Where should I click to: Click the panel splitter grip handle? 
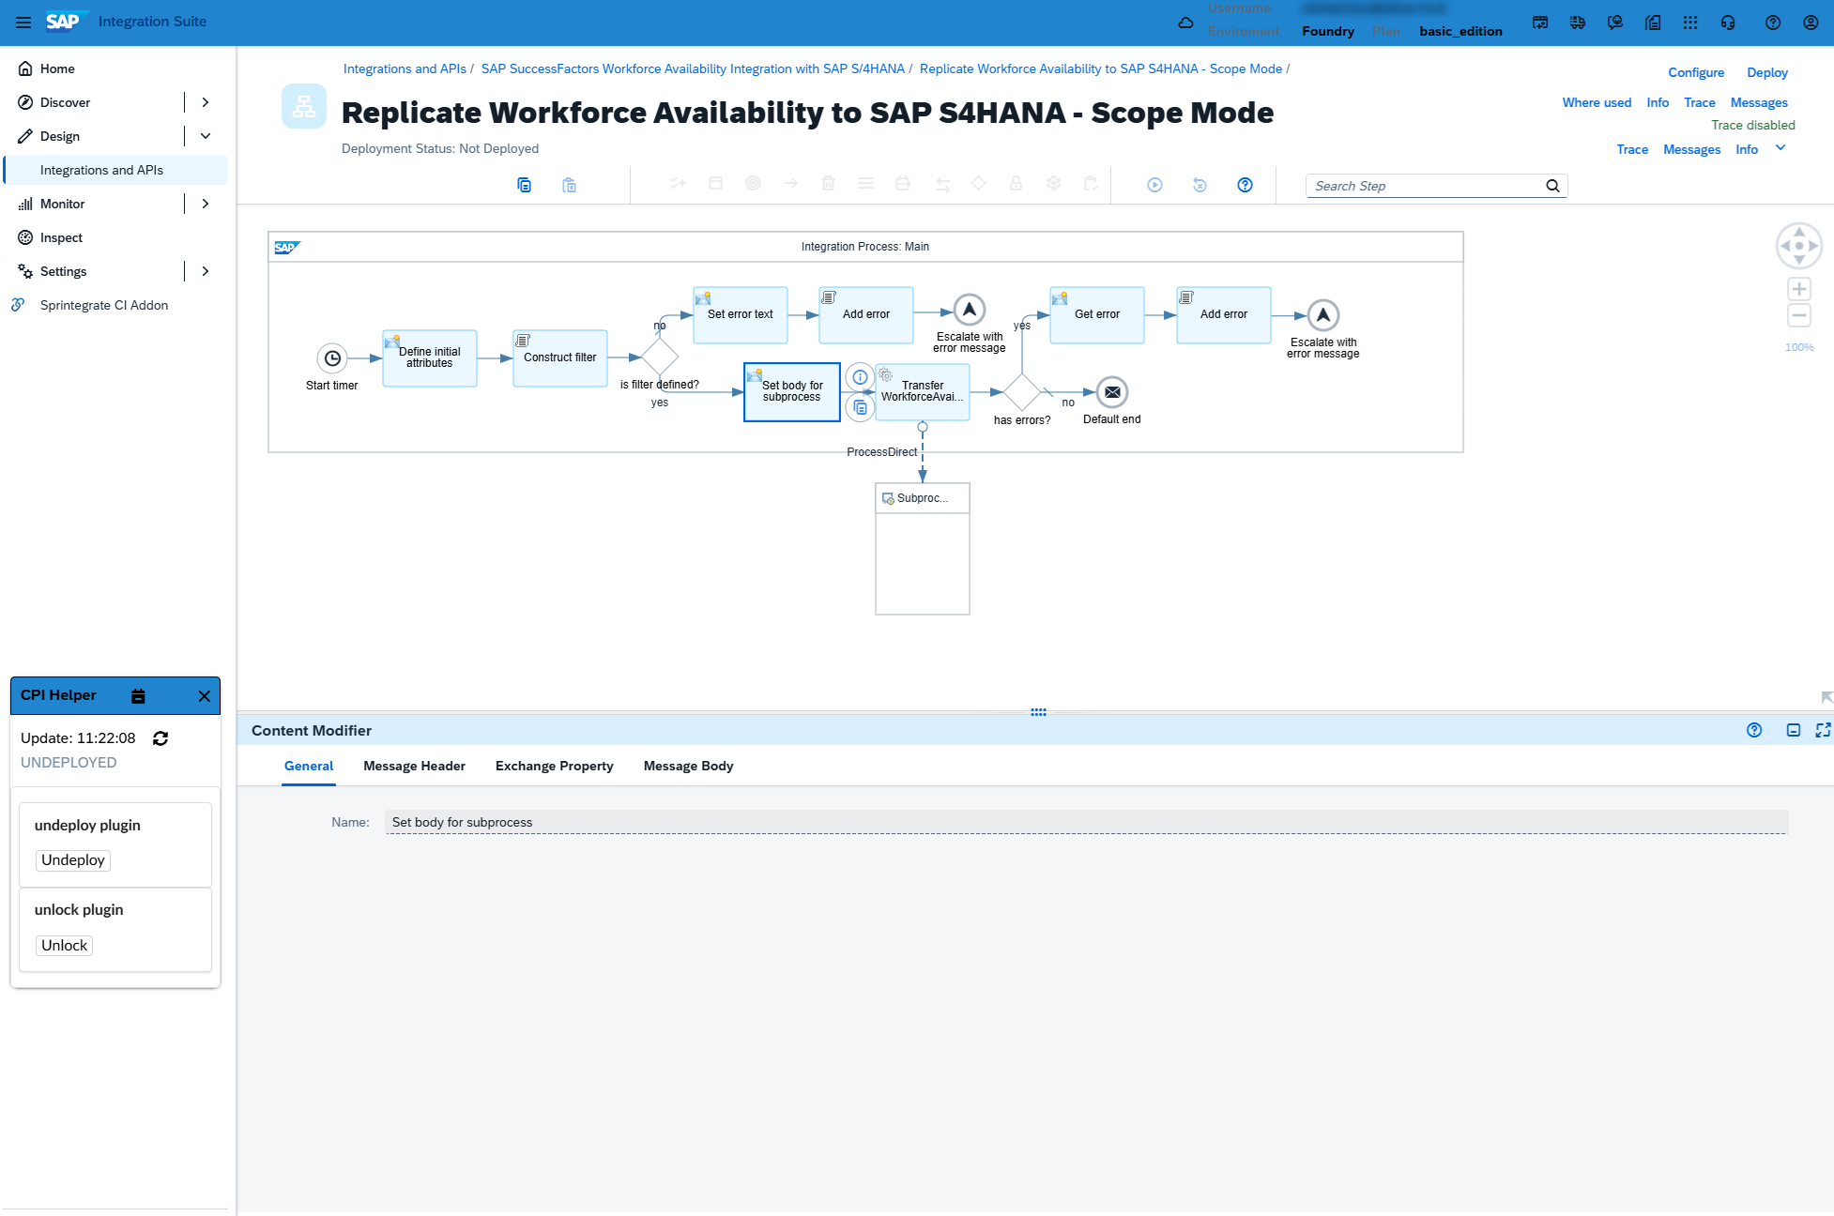click(1038, 712)
